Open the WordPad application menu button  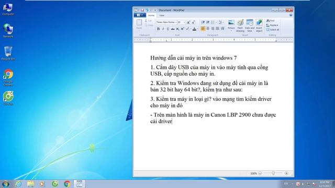tap(140, 15)
